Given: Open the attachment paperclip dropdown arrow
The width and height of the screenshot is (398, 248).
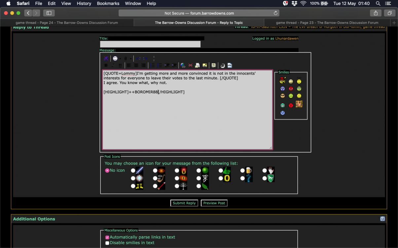Looking at the screenshot, I should (x=130, y=59).
